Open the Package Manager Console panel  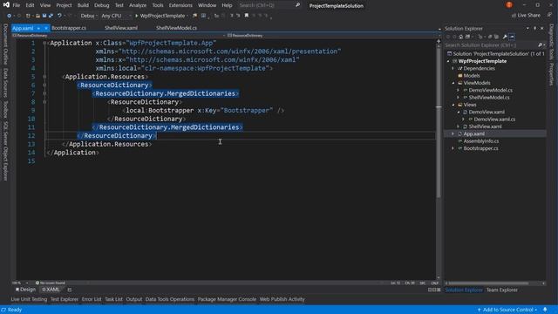point(227,299)
